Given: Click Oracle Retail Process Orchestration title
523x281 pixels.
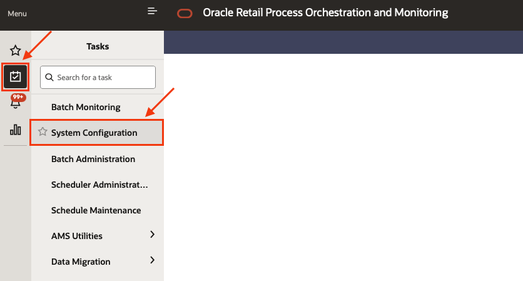Looking at the screenshot, I should click(x=325, y=13).
